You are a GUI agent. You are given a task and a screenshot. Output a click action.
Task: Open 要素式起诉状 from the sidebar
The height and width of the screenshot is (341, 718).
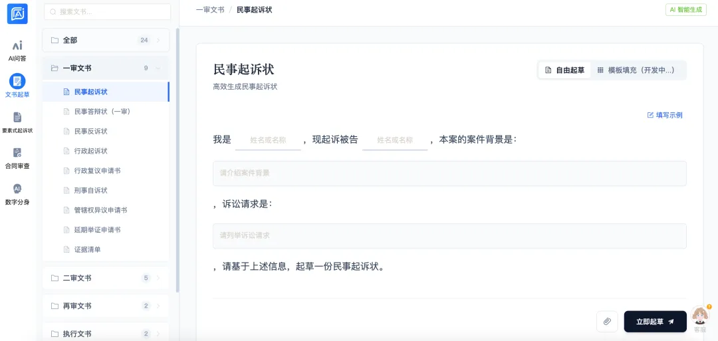tap(17, 121)
